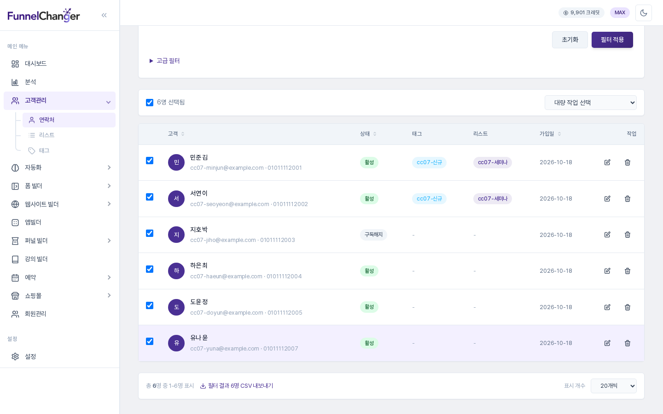Click the 민 avatar of 민준 김
The image size is (663, 414).
[x=176, y=162]
